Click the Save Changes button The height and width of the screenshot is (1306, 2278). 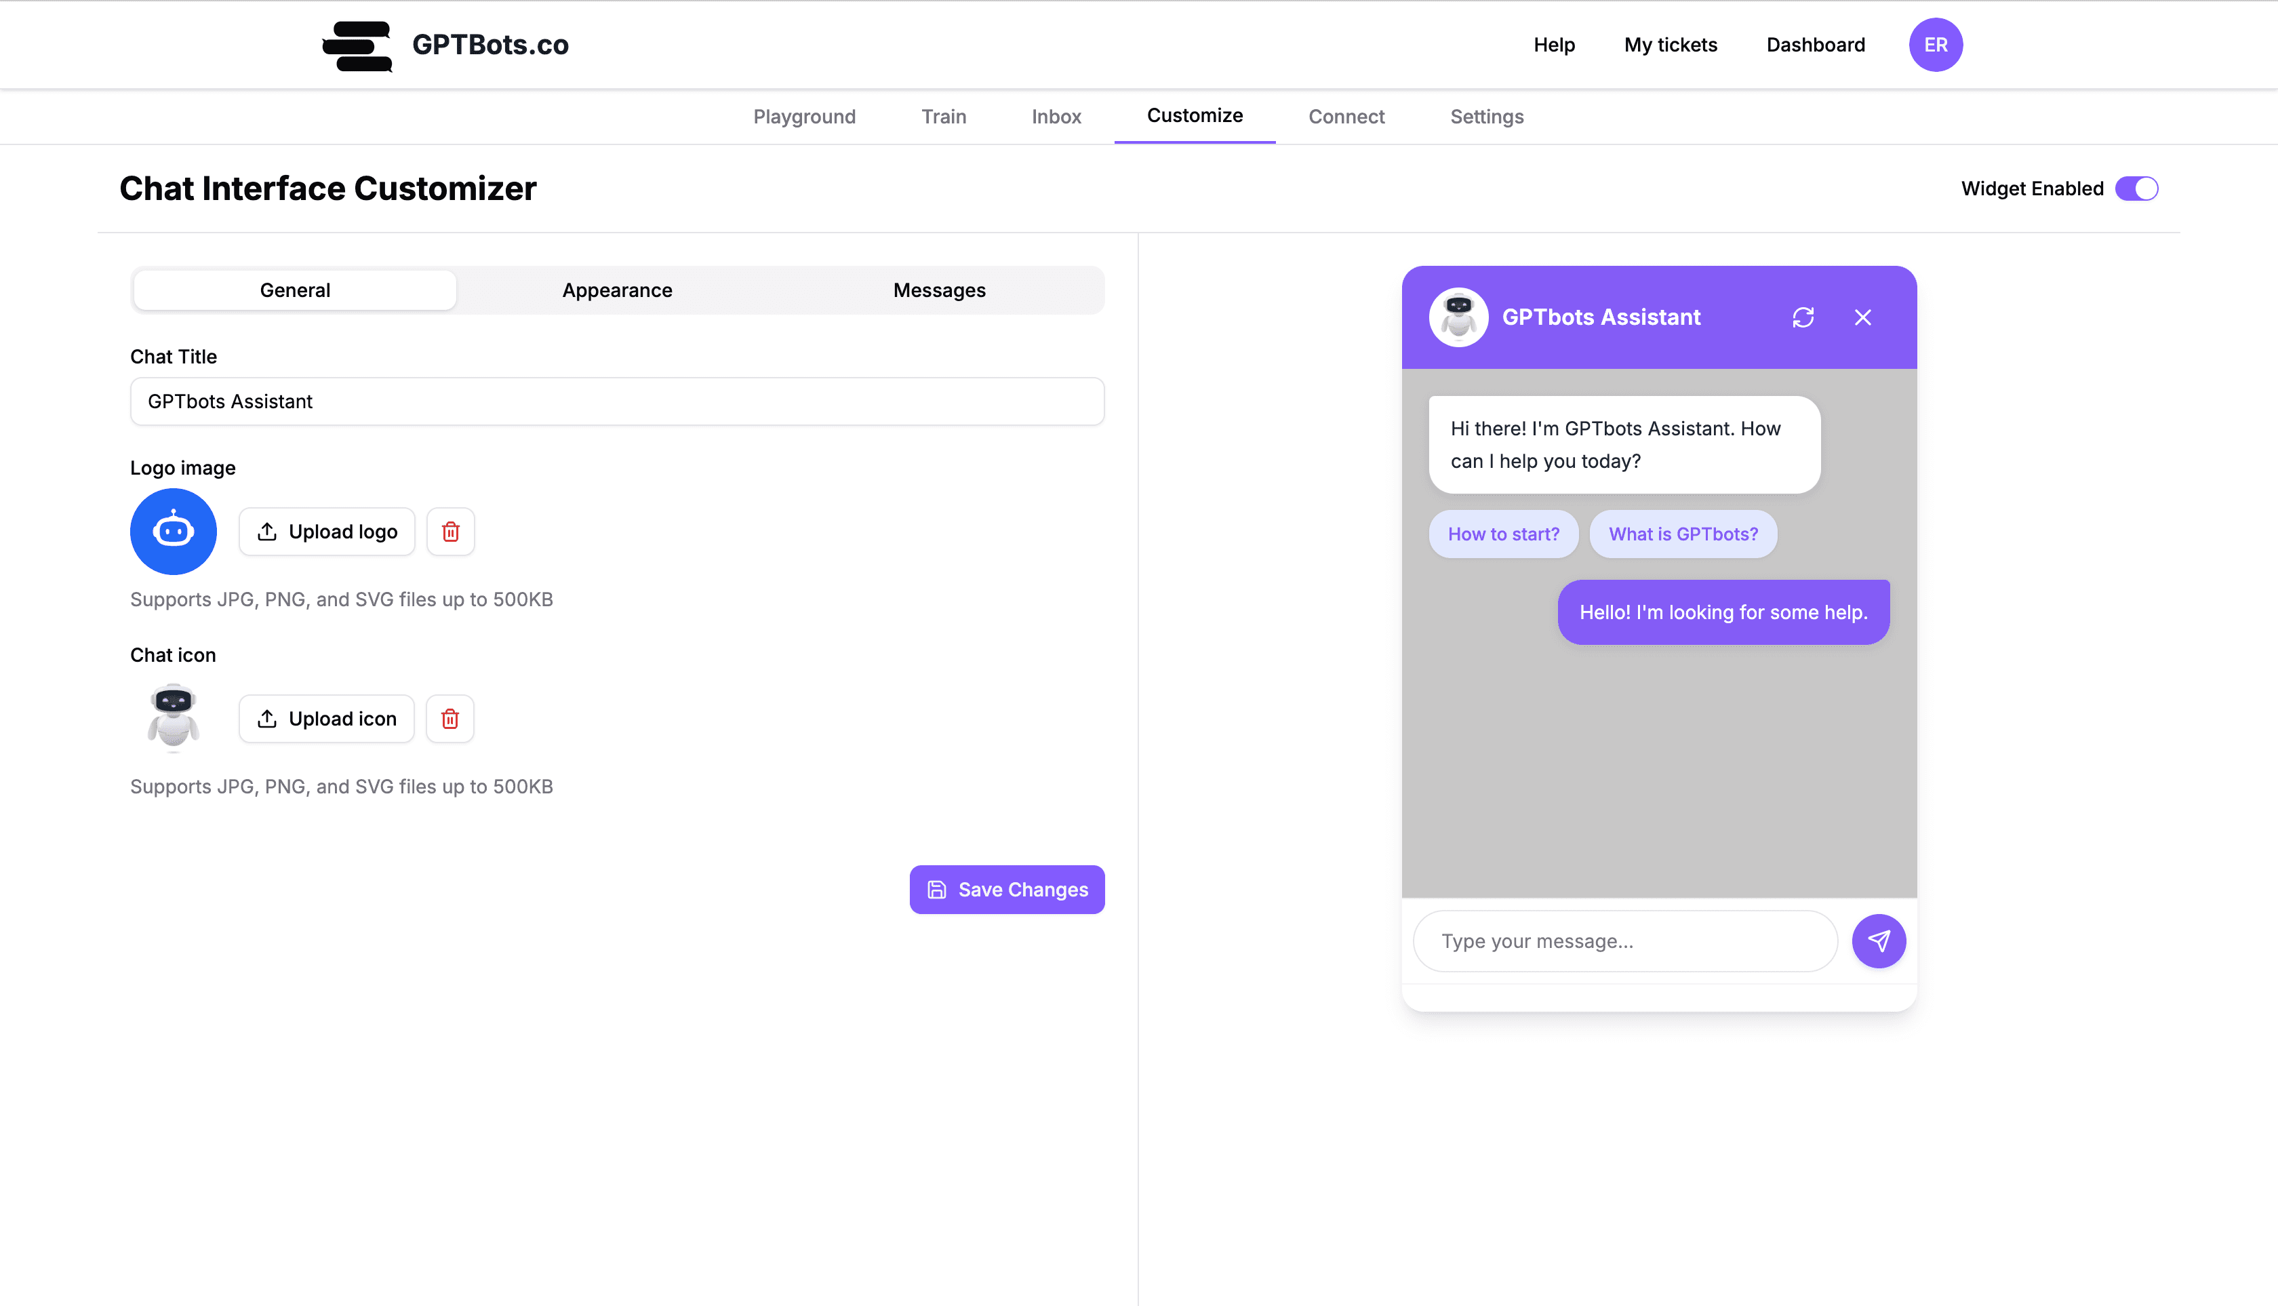point(1006,890)
